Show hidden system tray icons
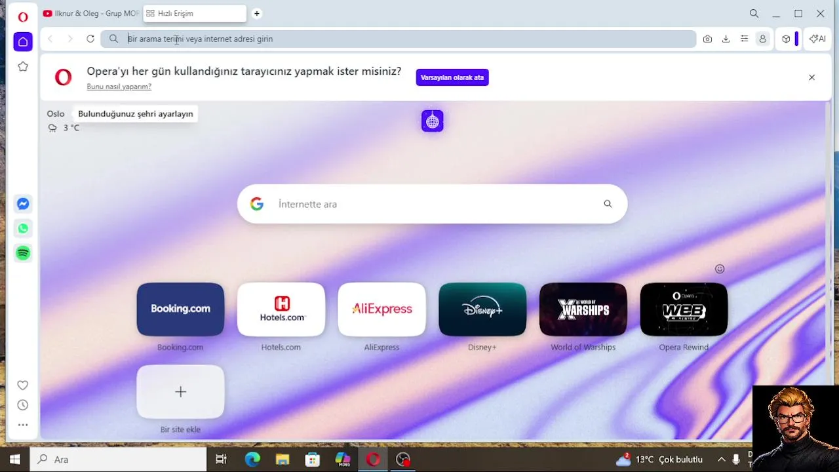Screen dimensions: 839x472 [x=722, y=460]
